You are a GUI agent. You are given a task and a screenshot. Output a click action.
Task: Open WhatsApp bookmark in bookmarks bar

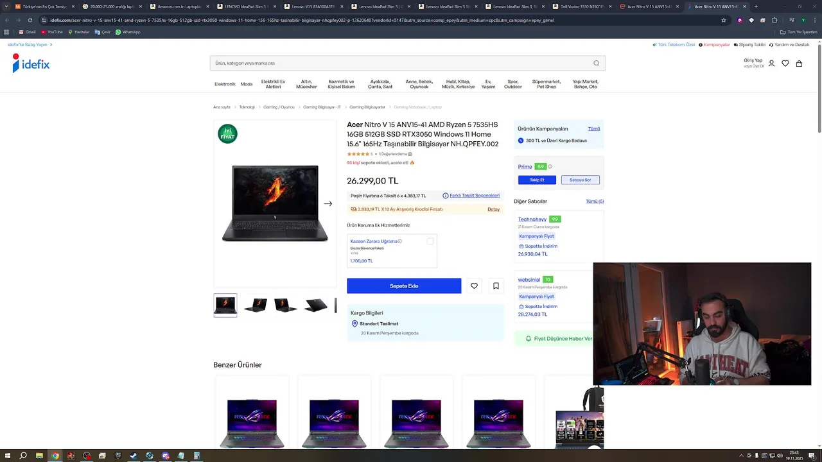[128, 32]
